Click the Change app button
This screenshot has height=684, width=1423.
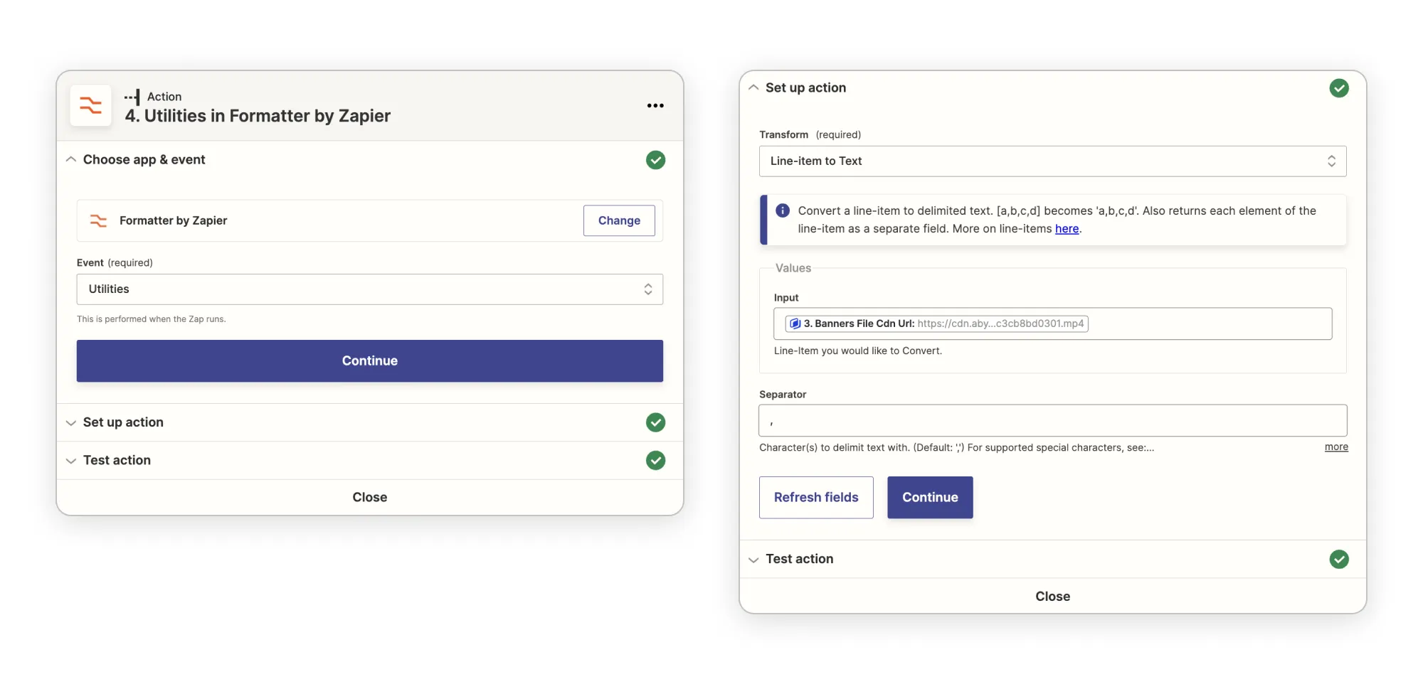click(x=619, y=221)
